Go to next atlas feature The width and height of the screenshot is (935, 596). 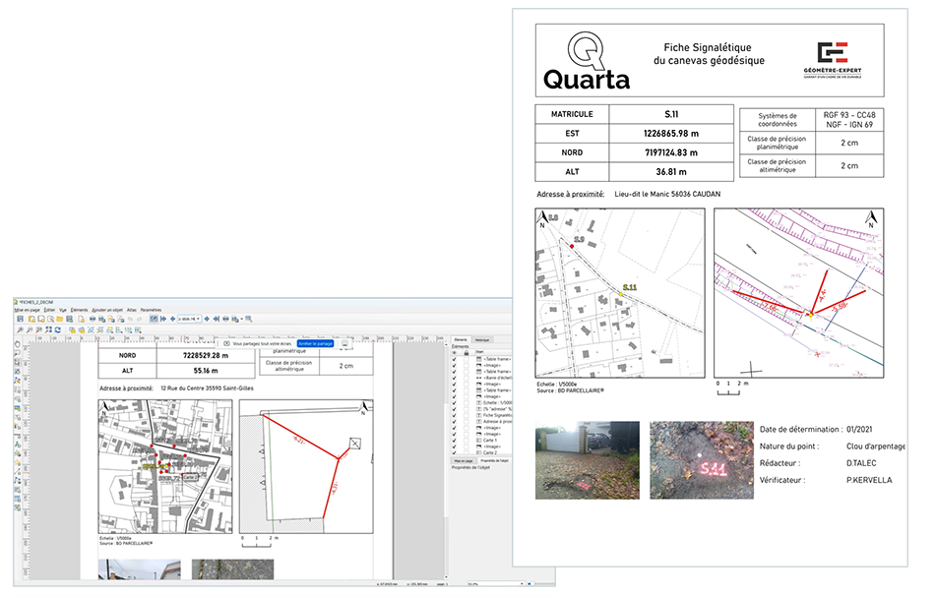207,319
